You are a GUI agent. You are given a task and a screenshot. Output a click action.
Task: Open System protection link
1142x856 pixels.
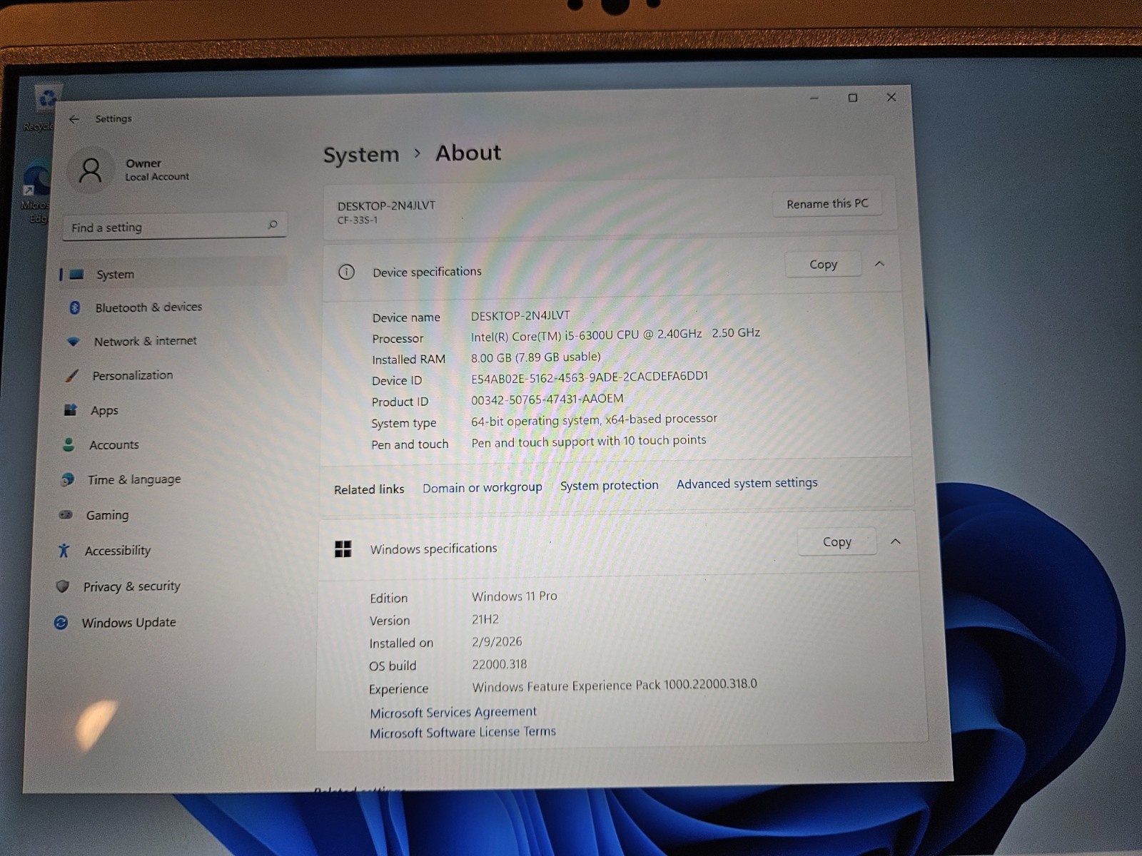[x=610, y=486]
